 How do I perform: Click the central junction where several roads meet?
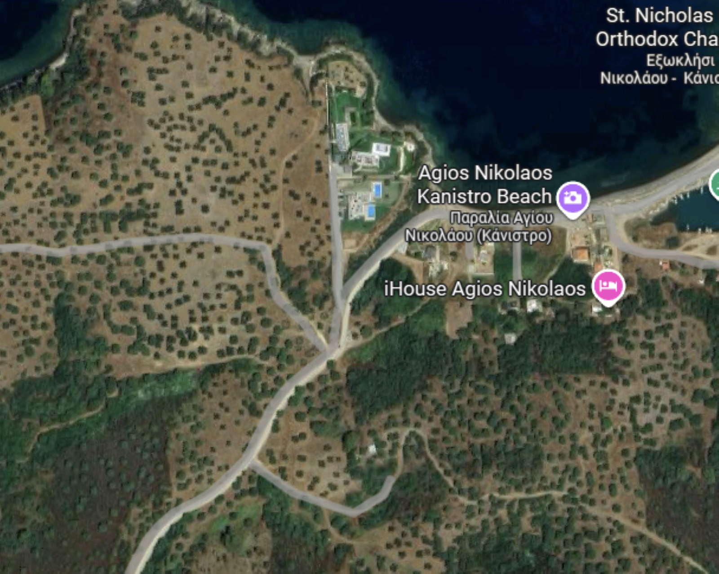click(333, 349)
